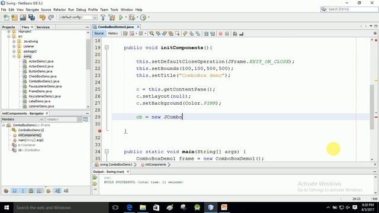Image resolution: width=379 pixels, height=213 pixels.
Task: Click the Save All toolbar icon
Action: (x=31, y=17)
